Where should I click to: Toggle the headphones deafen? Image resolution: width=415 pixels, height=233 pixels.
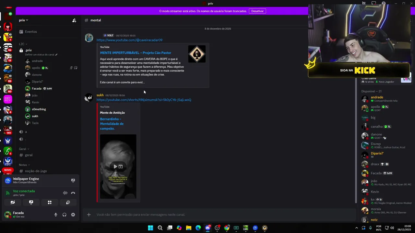[64, 215]
